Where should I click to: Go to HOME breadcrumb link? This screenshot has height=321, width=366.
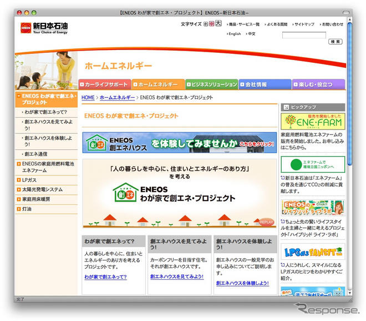tap(88, 98)
